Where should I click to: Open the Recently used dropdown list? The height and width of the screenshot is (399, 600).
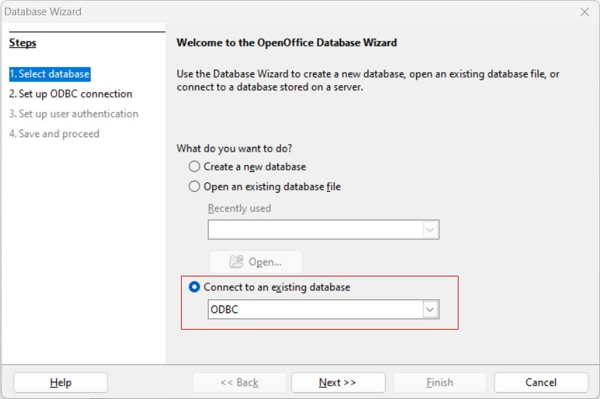(x=431, y=230)
